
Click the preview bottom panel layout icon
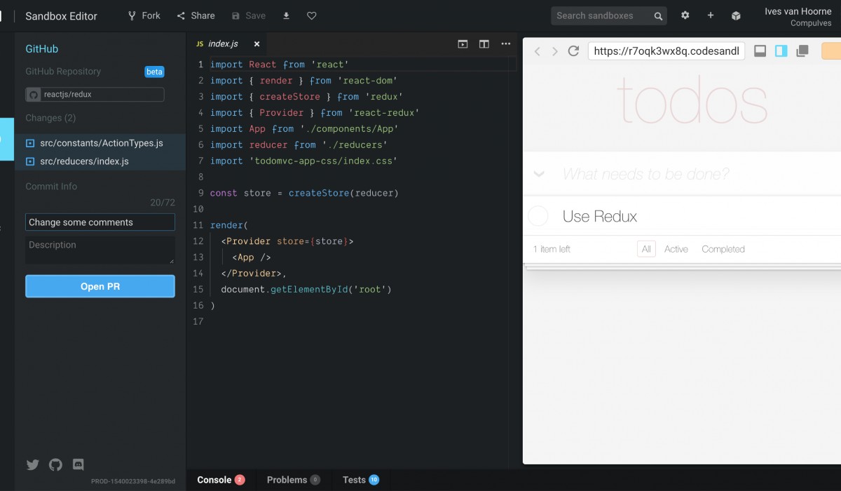tap(760, 51)
